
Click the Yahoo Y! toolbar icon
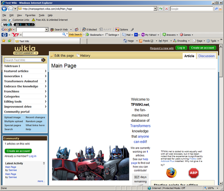click(15, 35)
